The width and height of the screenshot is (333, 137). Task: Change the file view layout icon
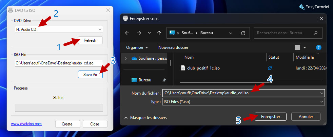tap(297, 47)
